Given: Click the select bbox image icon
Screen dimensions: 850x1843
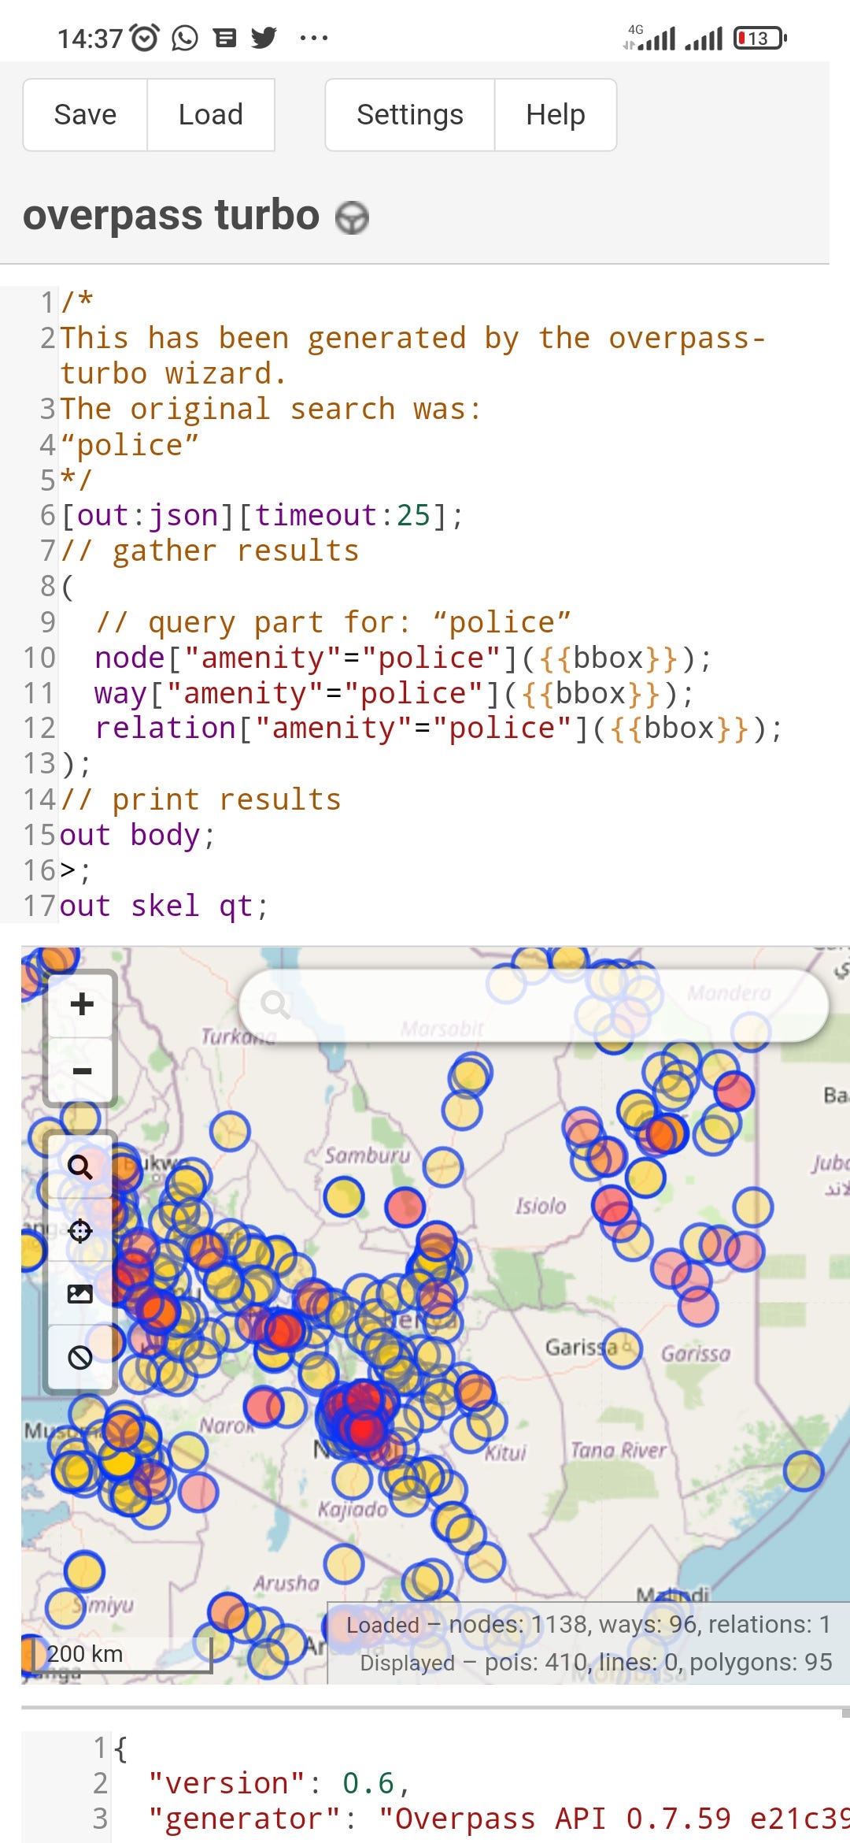Looking at the screenshot, I should point(80,1293).
